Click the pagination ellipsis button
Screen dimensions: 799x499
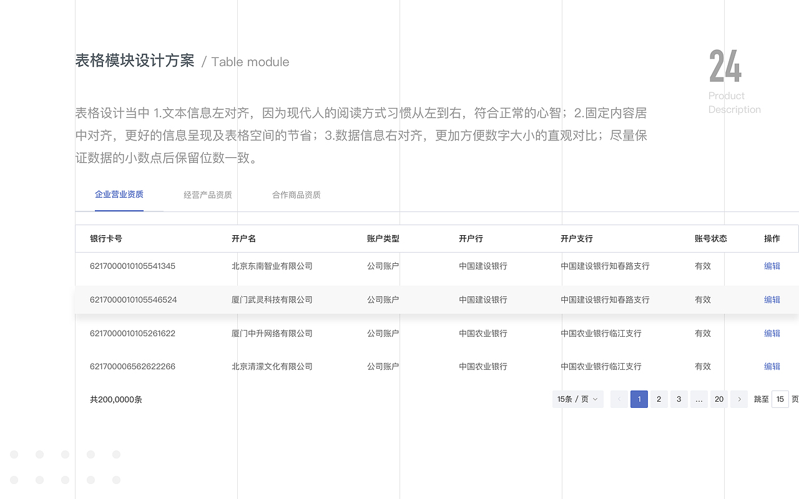tap(699, 399)
